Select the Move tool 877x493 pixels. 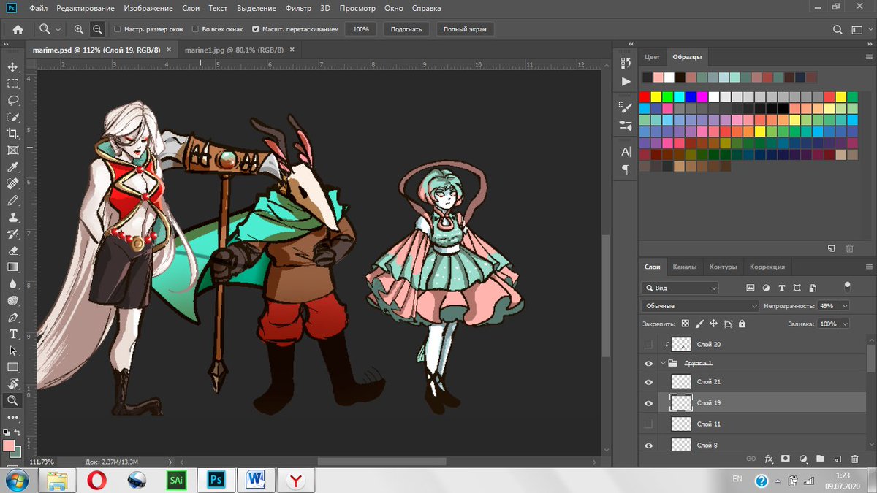(x=12, y=66)
